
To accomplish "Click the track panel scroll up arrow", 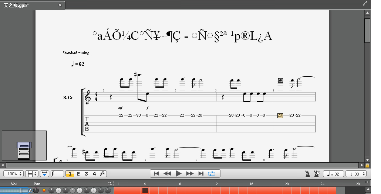I will (368, 189).
